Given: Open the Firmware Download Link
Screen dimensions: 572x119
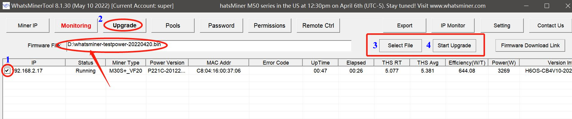Looking at the screenshot, I should pos(530,46).
